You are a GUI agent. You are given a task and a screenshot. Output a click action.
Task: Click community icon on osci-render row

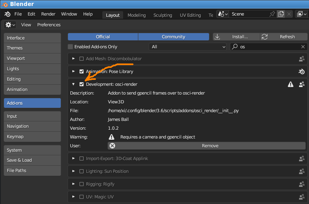click(x=301, y=84)
